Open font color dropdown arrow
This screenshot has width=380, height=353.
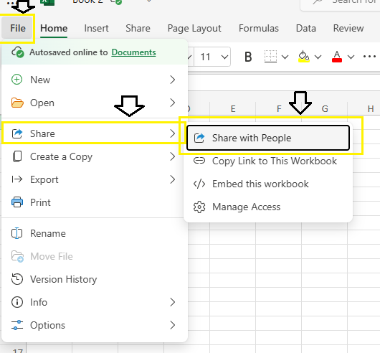pyautogui.click(x=351, y=57)
